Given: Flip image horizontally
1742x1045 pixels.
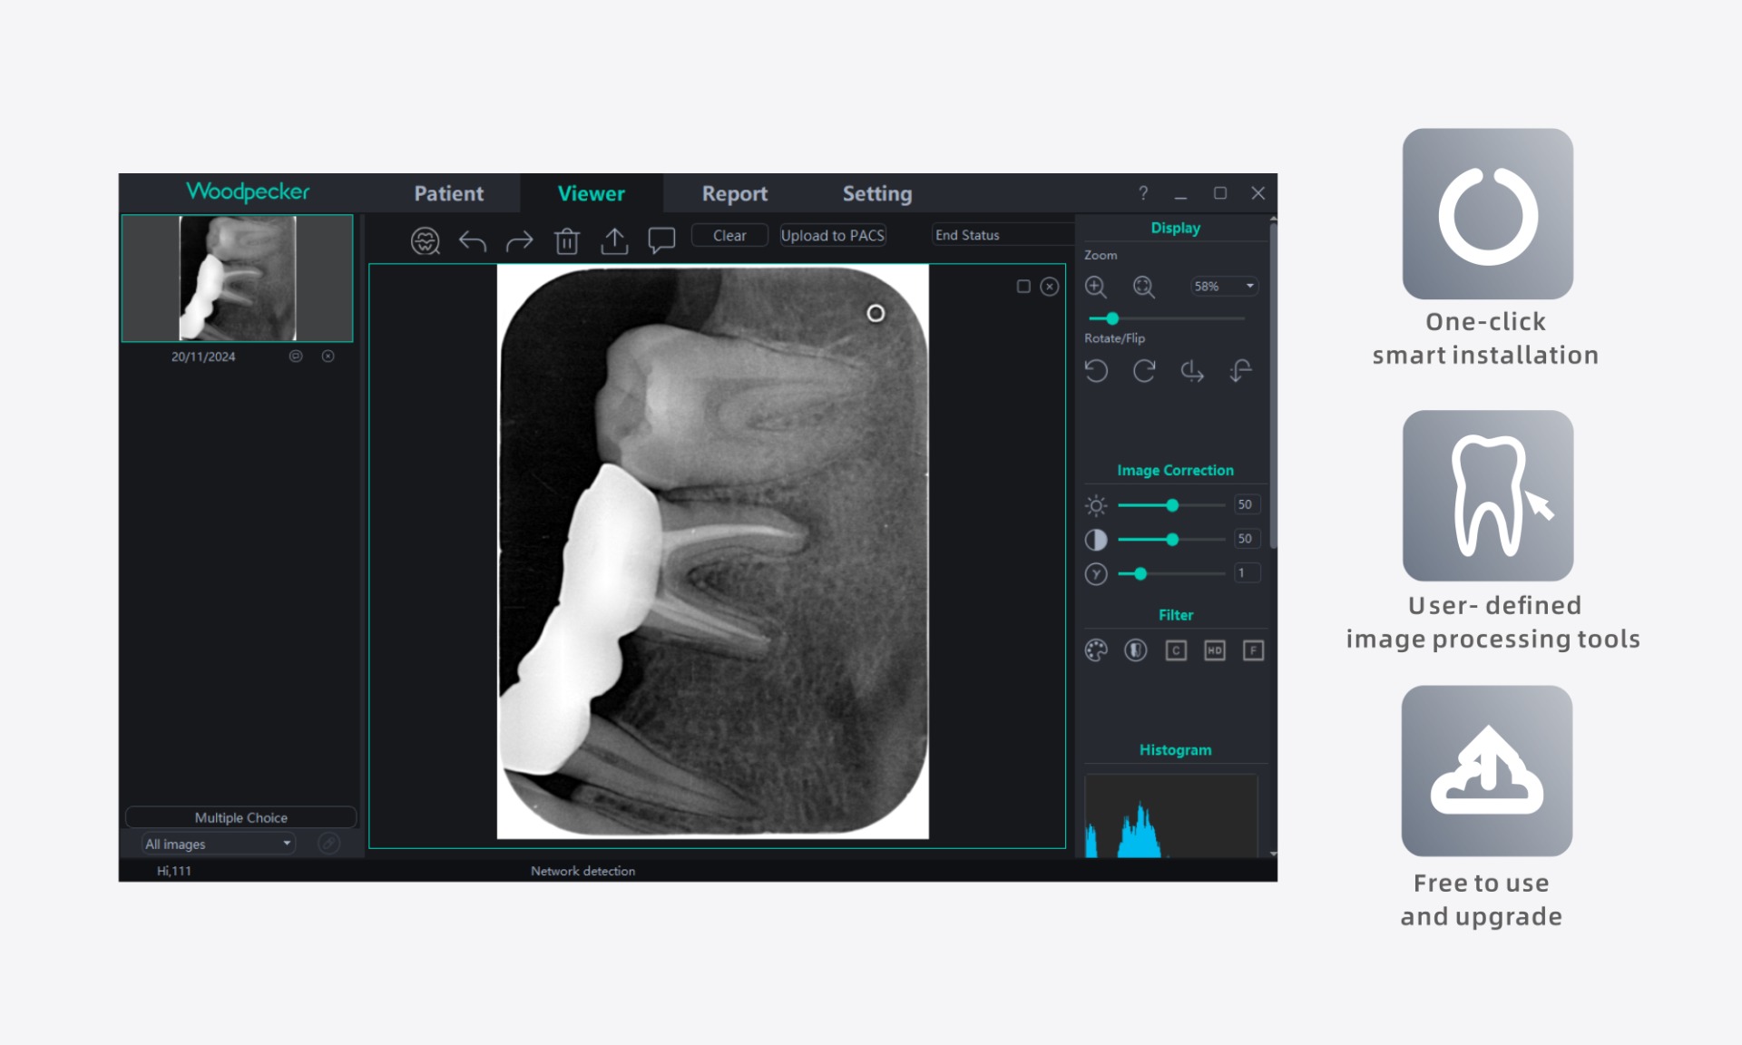Looking at the screenshot, I should [x=1192, y=371].
